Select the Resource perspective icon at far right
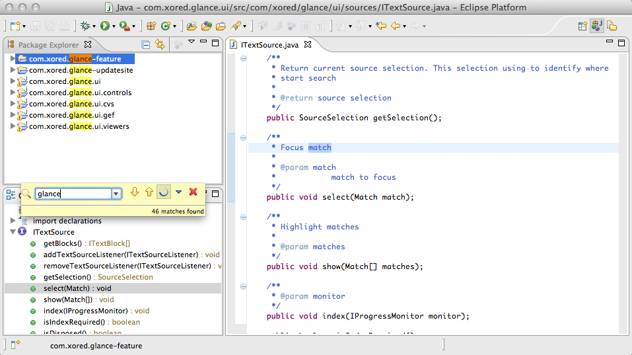 pos(612,26)
